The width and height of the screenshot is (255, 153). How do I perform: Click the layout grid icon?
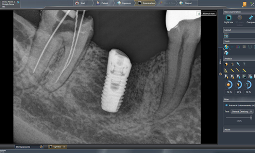tap(226, 35)
